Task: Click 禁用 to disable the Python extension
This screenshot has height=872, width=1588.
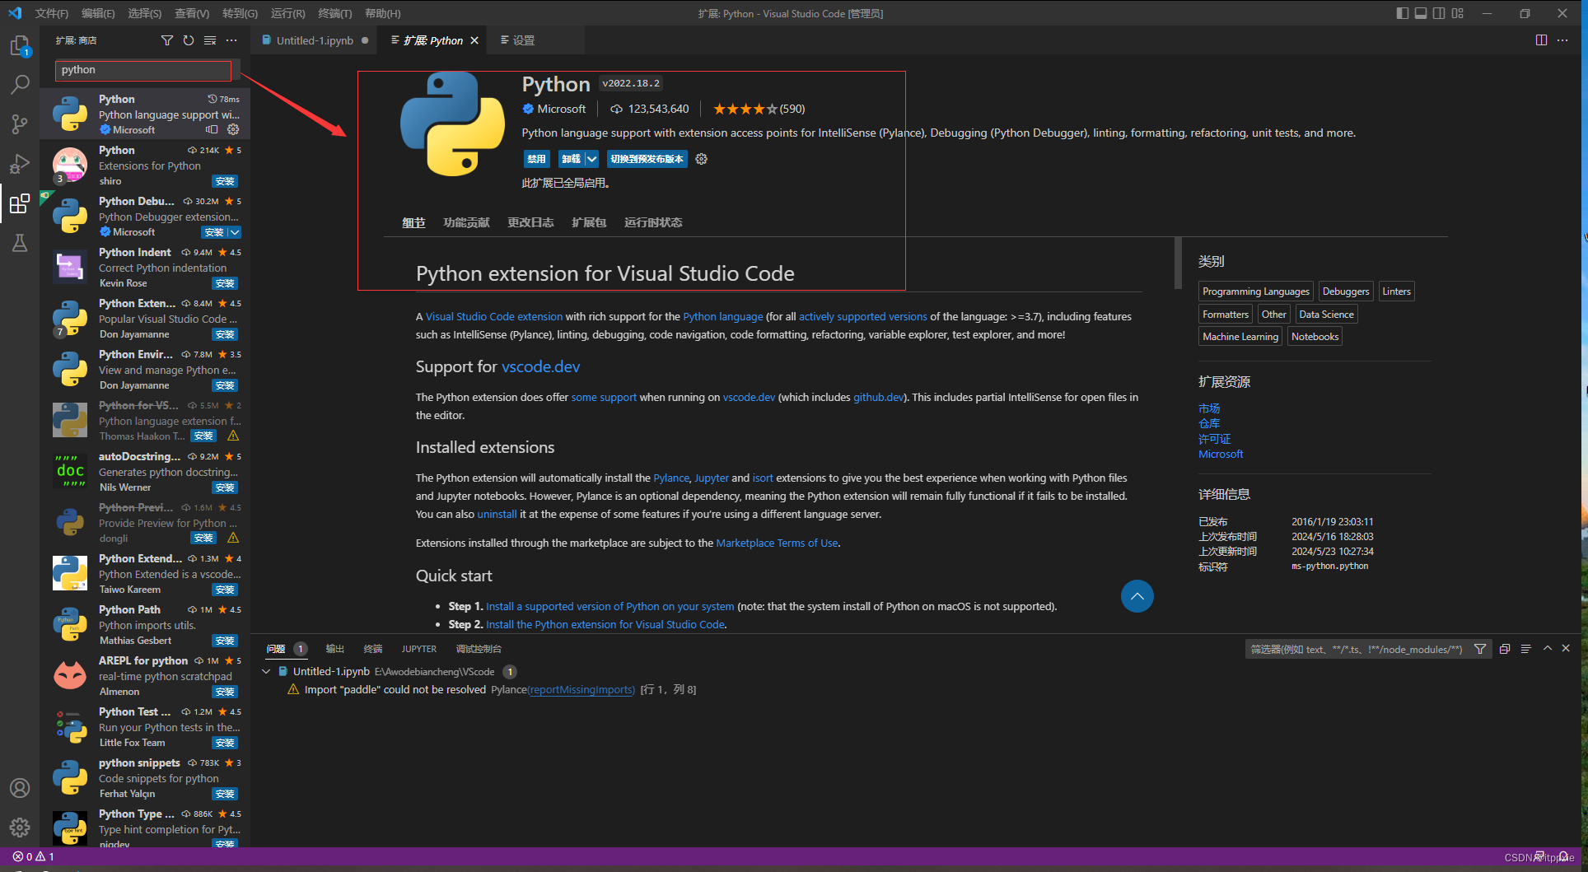Action: 536,158
